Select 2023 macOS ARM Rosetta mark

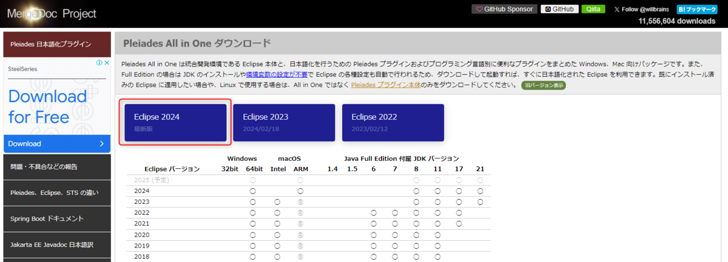tap(300, 202)
